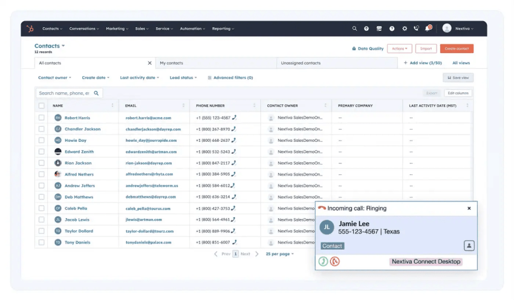The image size is (514, 301).
Task: Sort by the Name column arrows
Action: click(112, 106)
